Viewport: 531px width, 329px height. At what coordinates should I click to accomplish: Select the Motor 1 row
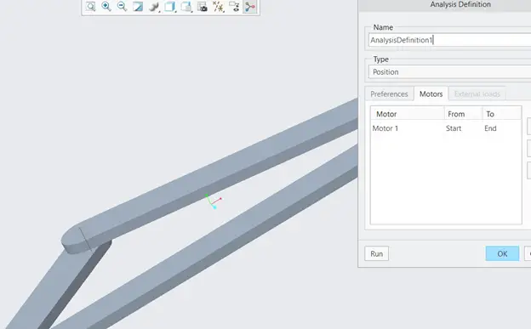point(446,128)
